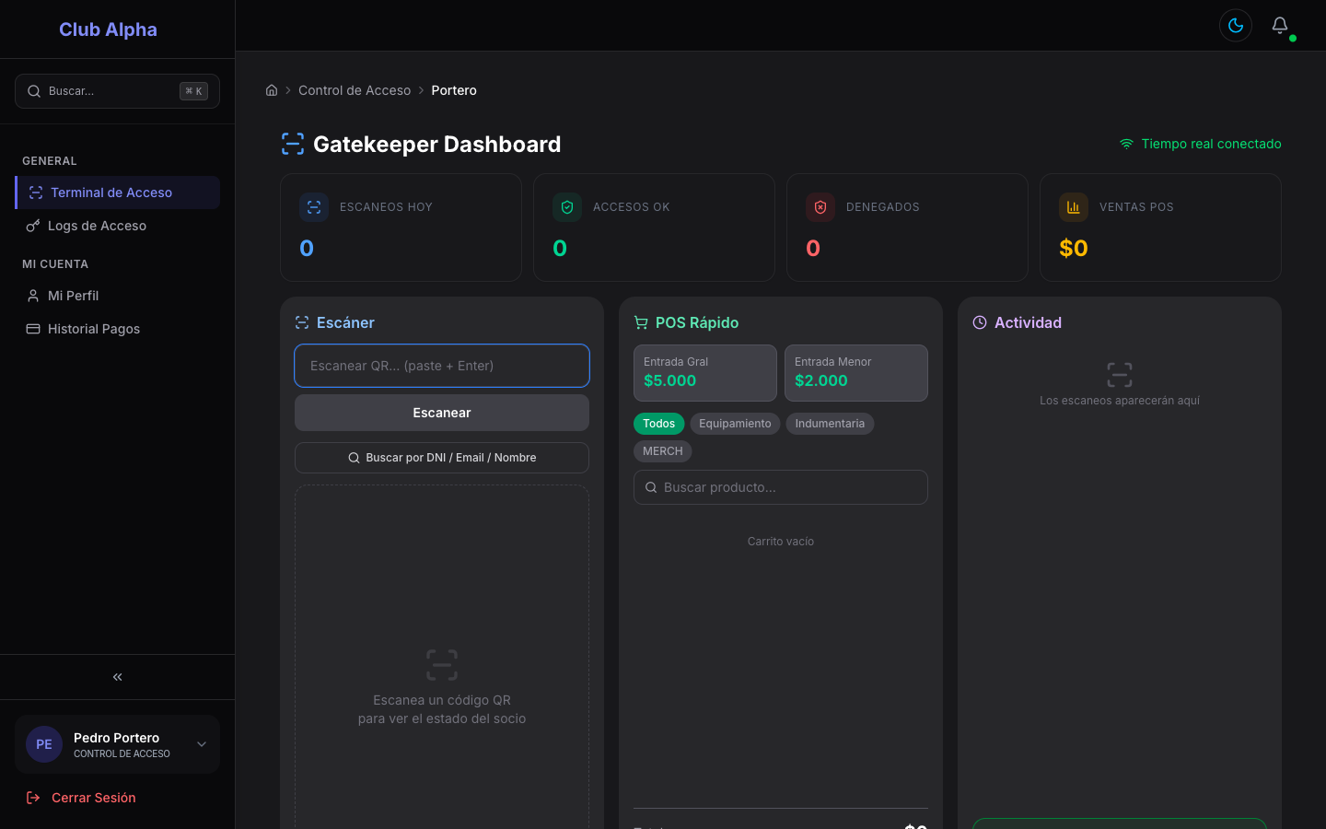Click the Denegados count
The width and height of the screenshot is (1326, 829).
click(x=813, y=248)
